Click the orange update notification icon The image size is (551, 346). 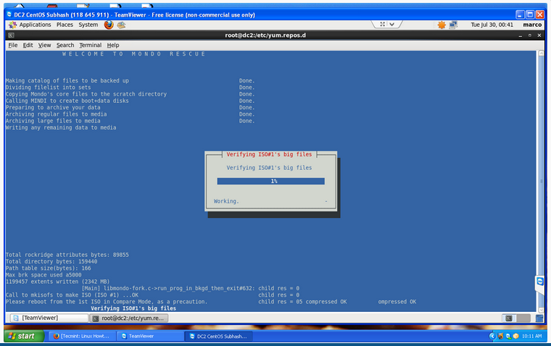442,25
